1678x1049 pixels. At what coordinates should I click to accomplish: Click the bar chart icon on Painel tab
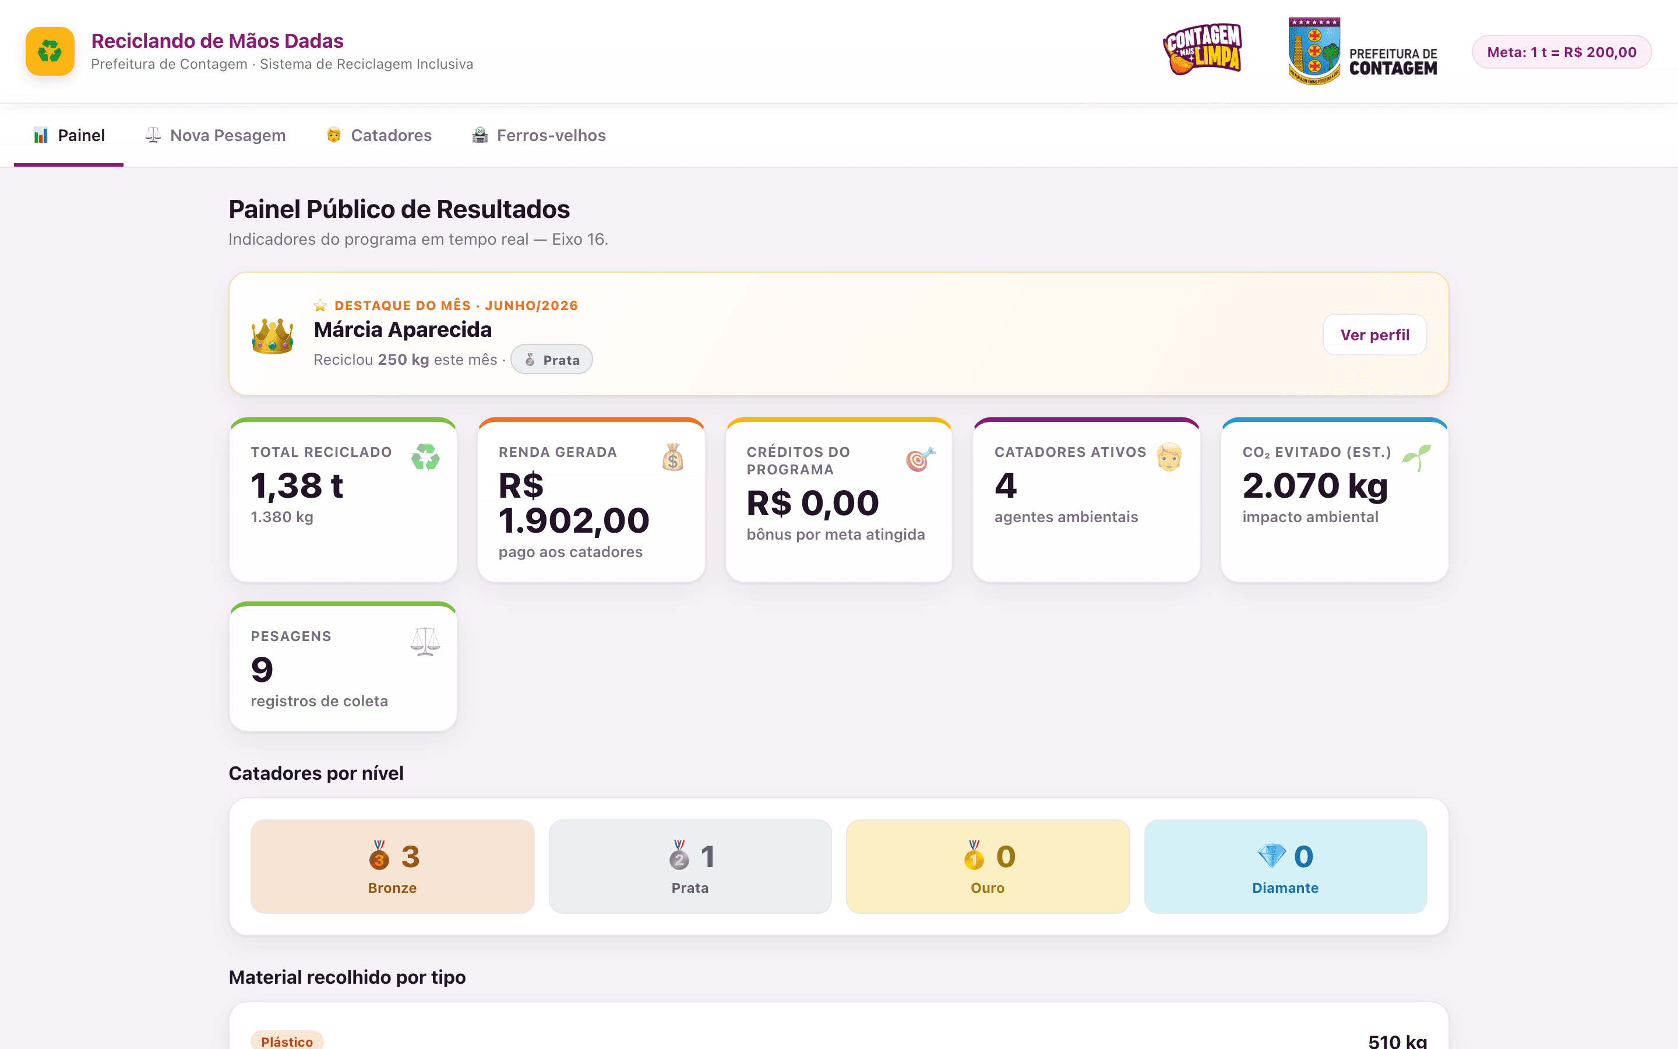pyautogui.click(x=41, y=135)
